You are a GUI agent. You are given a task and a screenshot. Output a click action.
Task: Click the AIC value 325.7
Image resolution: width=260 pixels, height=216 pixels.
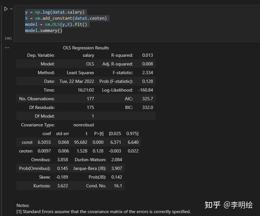(x=147, y=99)
